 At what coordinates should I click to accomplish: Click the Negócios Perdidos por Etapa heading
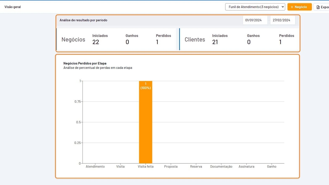[85, 63]
